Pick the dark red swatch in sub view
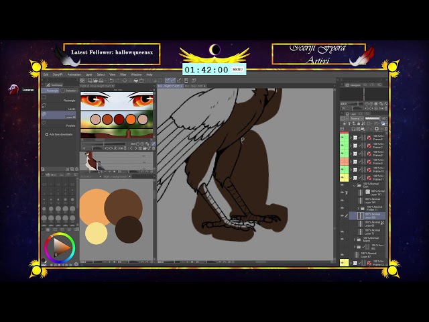Screen dimensions: 429x322 [119, 119]
